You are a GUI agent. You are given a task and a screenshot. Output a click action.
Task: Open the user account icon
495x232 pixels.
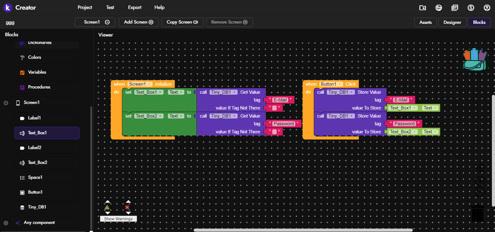point(487,8)
